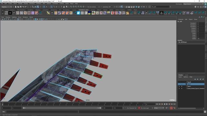This screenshot has height=116, width=207.
Task: Toggle visibility V of layer1
Action: click(x=179, y=86)
